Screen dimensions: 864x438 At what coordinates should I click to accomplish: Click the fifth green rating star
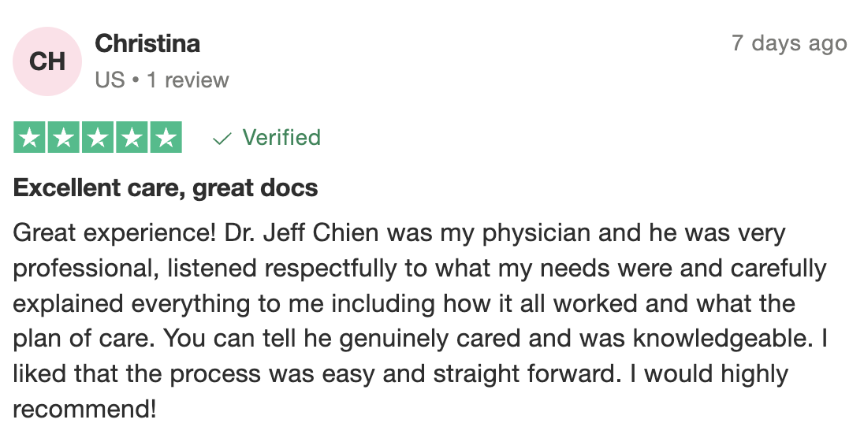(x=166, y=138)
